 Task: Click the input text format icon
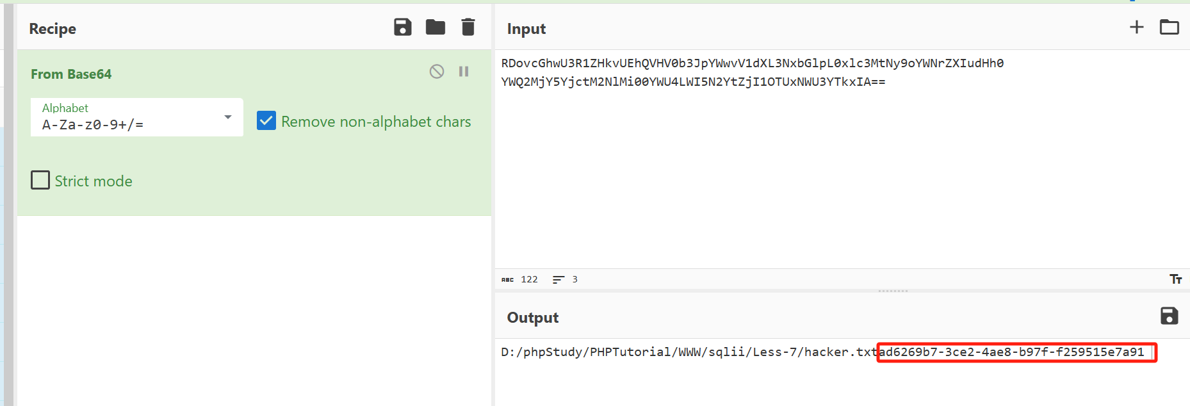click(1175, 279)
